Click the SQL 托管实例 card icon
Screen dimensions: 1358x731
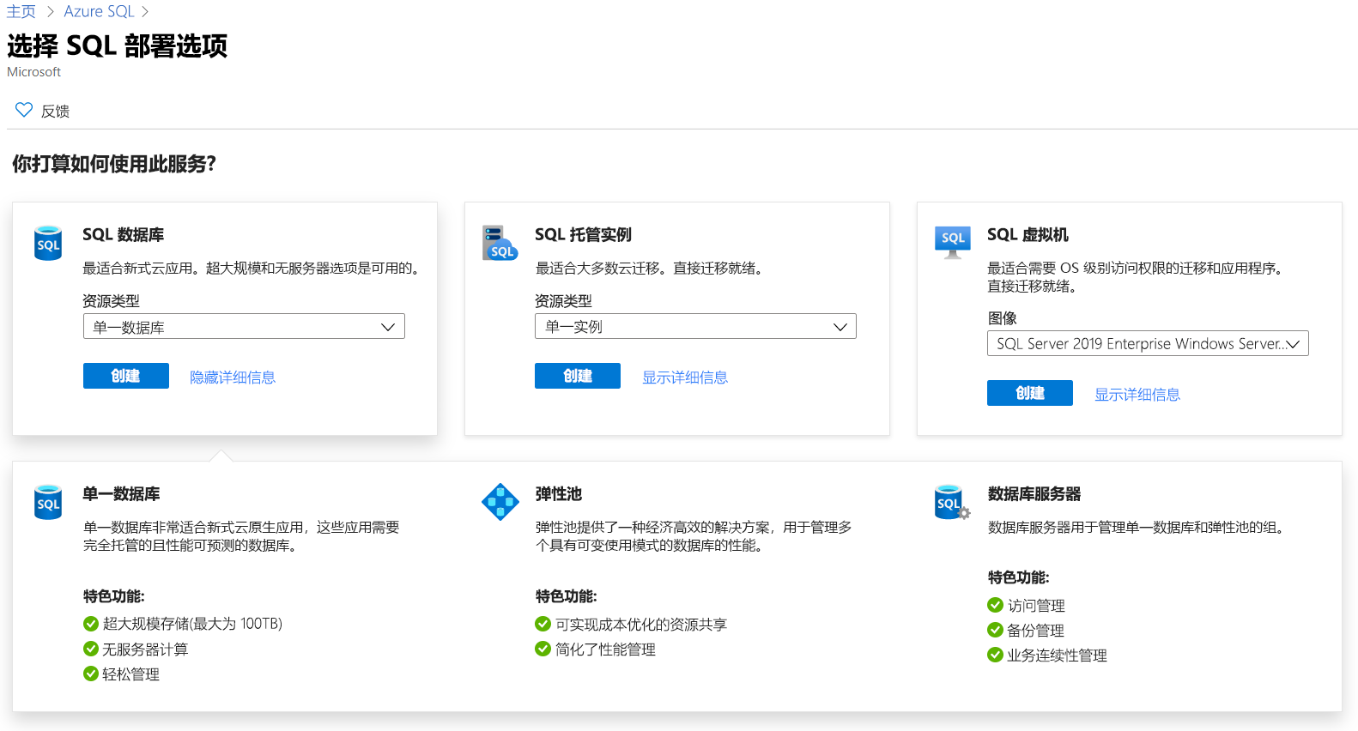(x=500, y=243)
